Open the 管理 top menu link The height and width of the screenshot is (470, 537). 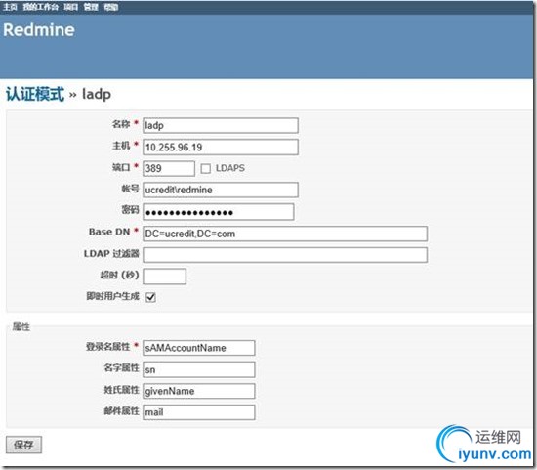(91, 7)
